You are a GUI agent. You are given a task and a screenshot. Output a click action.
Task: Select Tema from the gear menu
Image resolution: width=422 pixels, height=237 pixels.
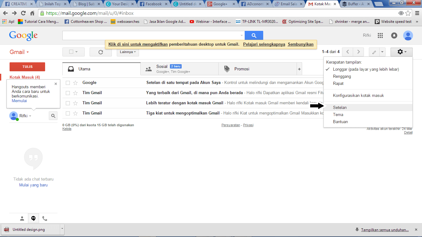click(x=368, y=115)
